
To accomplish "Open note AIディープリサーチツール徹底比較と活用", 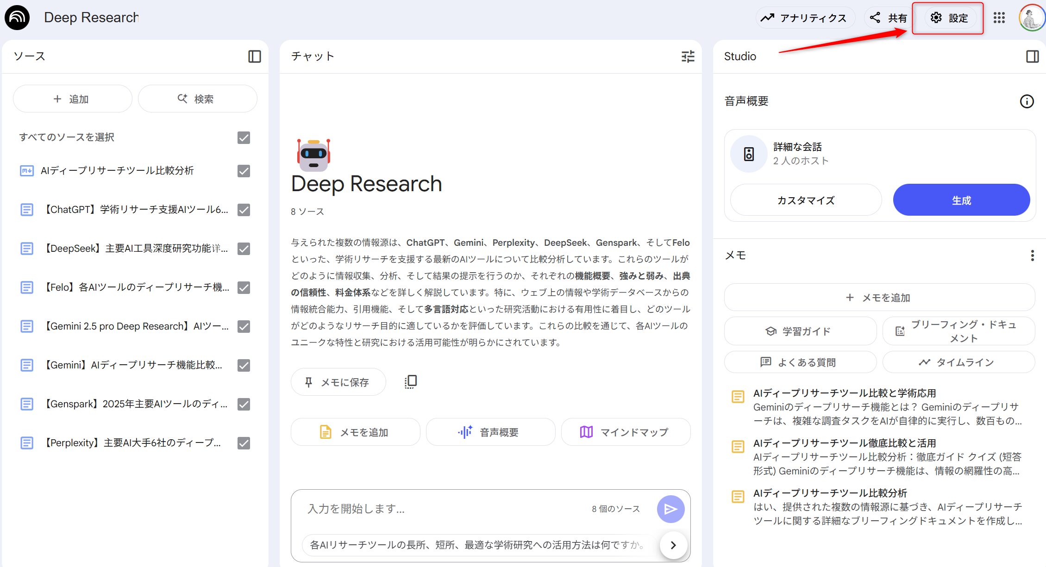I will pyautogui.click(x=879, y=457).
